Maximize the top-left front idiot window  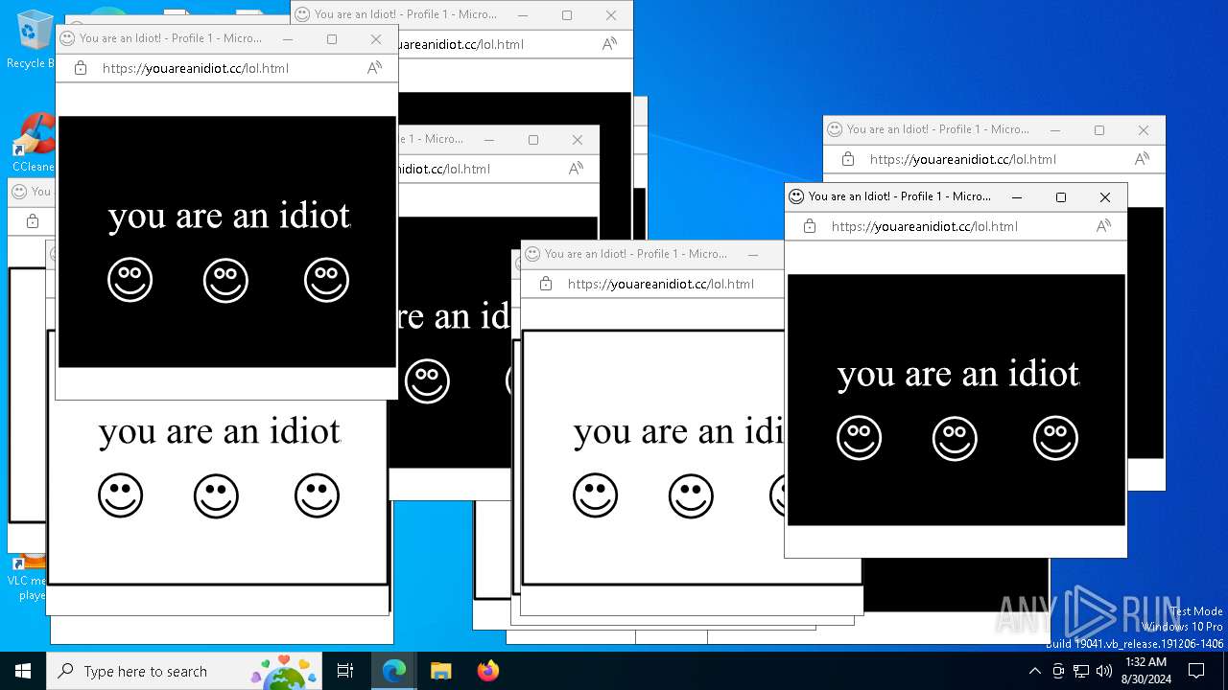coord(332,39)
